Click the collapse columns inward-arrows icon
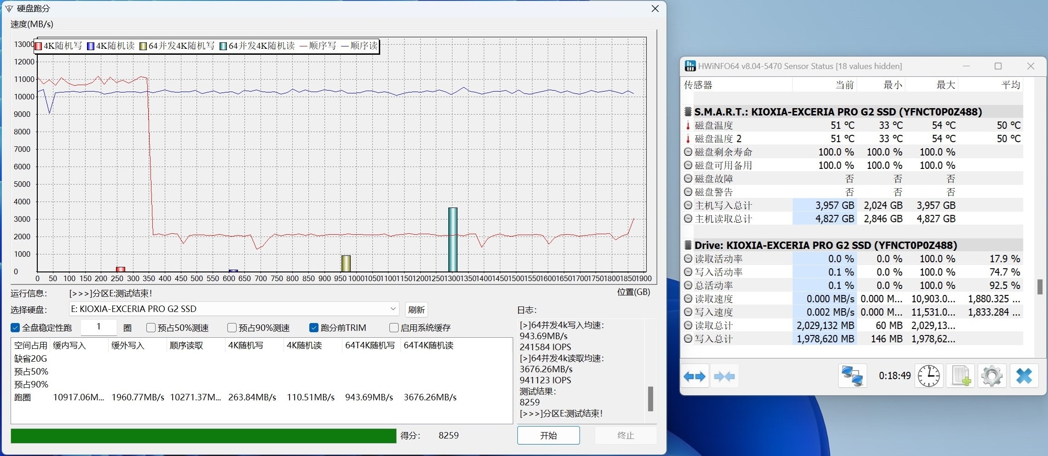1048x456 pixels. pos(724,377)
